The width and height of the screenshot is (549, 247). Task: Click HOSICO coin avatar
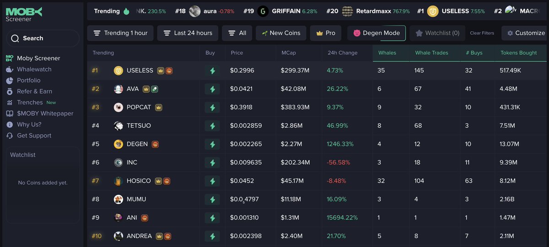(118, 181)
